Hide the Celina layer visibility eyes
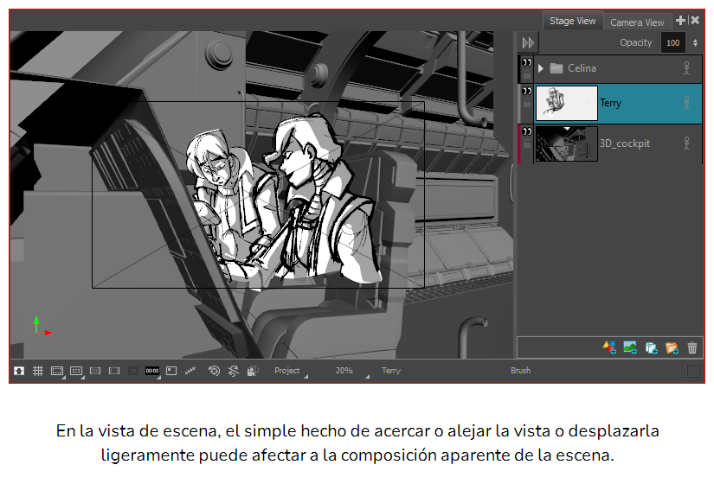This screenshot has height=503, width=714. 526,62
